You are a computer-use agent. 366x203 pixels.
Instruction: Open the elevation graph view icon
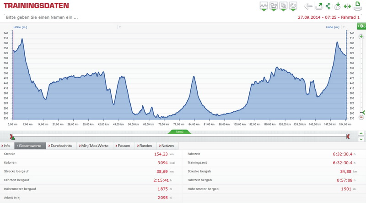click(264, 6)
